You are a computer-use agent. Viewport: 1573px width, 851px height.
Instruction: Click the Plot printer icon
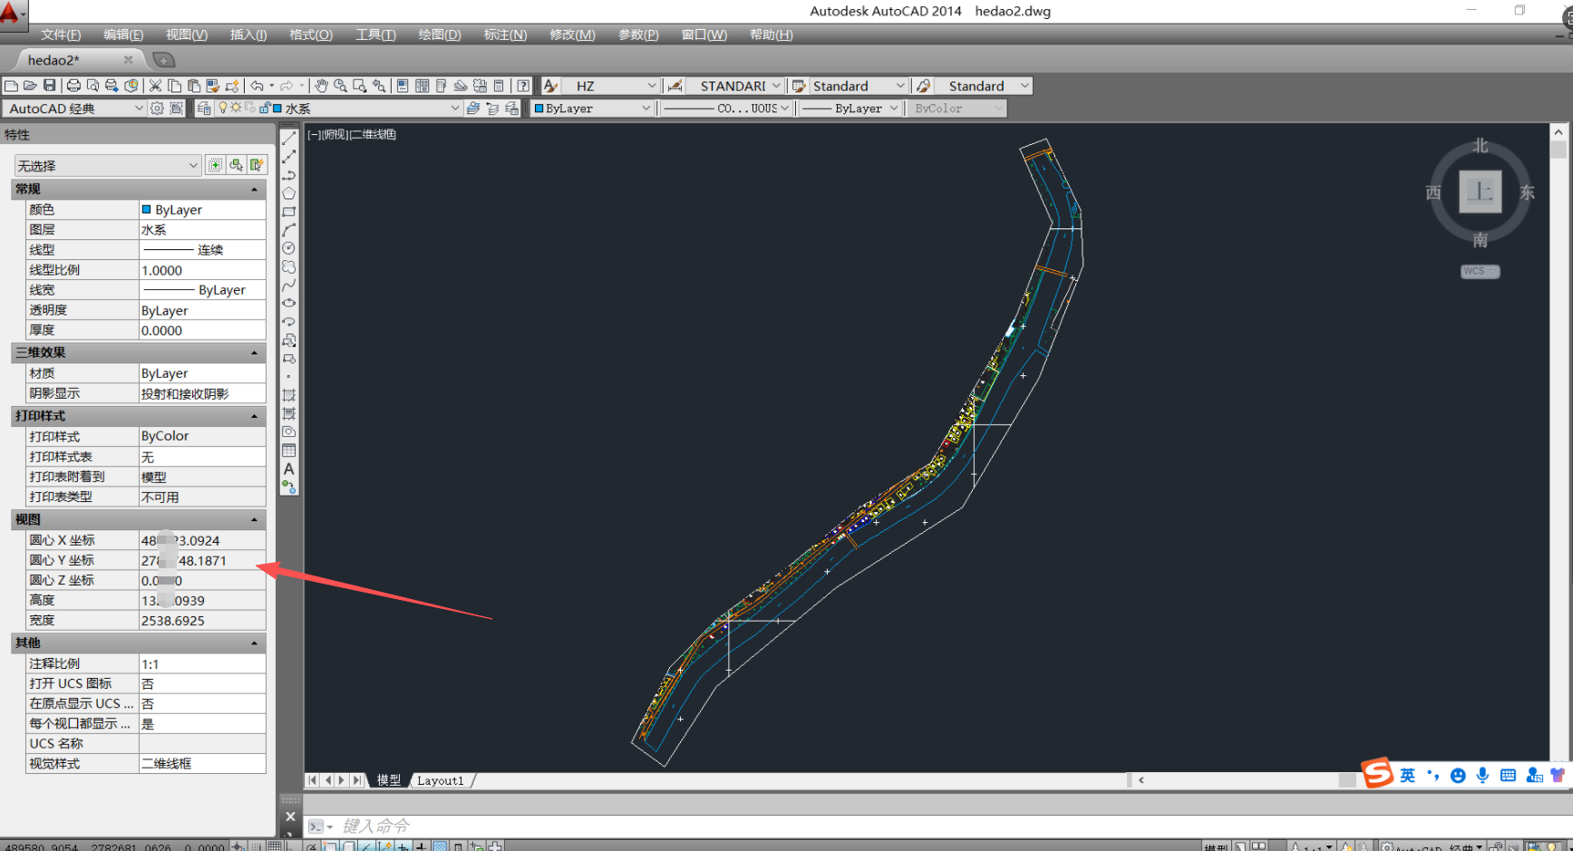point(73,86)
